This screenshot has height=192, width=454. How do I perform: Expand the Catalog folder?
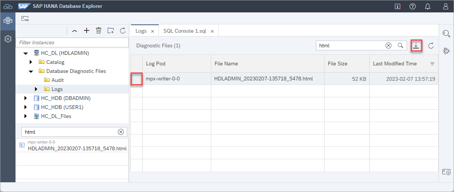tap(31, 62)
